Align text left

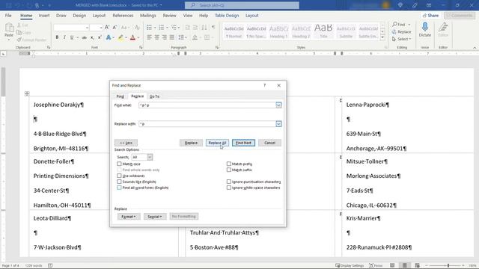(149, 37)
